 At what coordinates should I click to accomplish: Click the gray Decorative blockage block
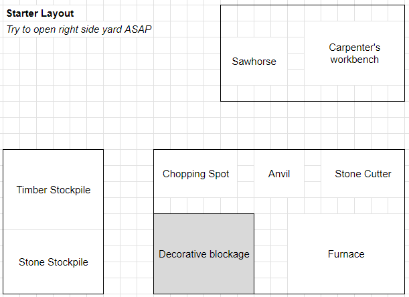coord(203,254)
